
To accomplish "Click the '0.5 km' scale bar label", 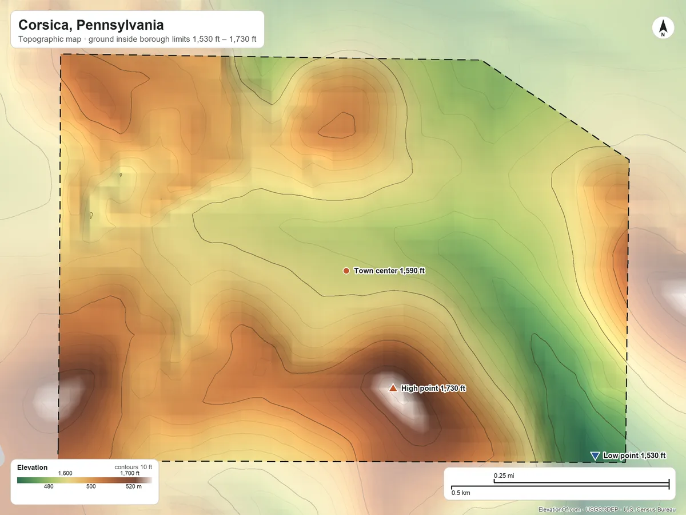I will [461, 493].
